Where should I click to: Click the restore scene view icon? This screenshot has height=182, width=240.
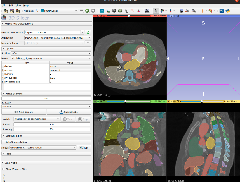[194, 11]
